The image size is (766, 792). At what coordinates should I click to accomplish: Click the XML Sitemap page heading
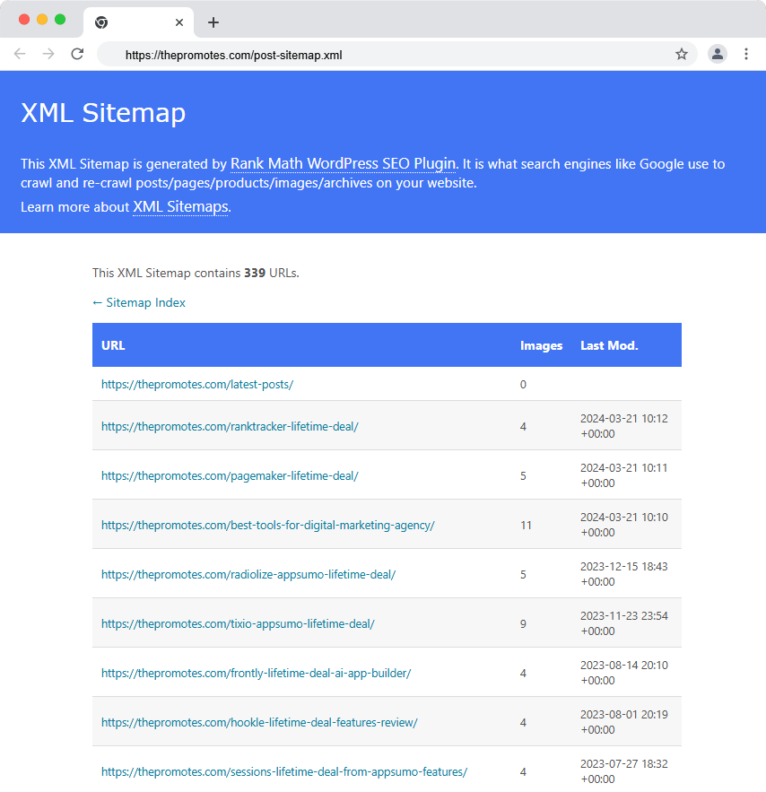[103, 113]
